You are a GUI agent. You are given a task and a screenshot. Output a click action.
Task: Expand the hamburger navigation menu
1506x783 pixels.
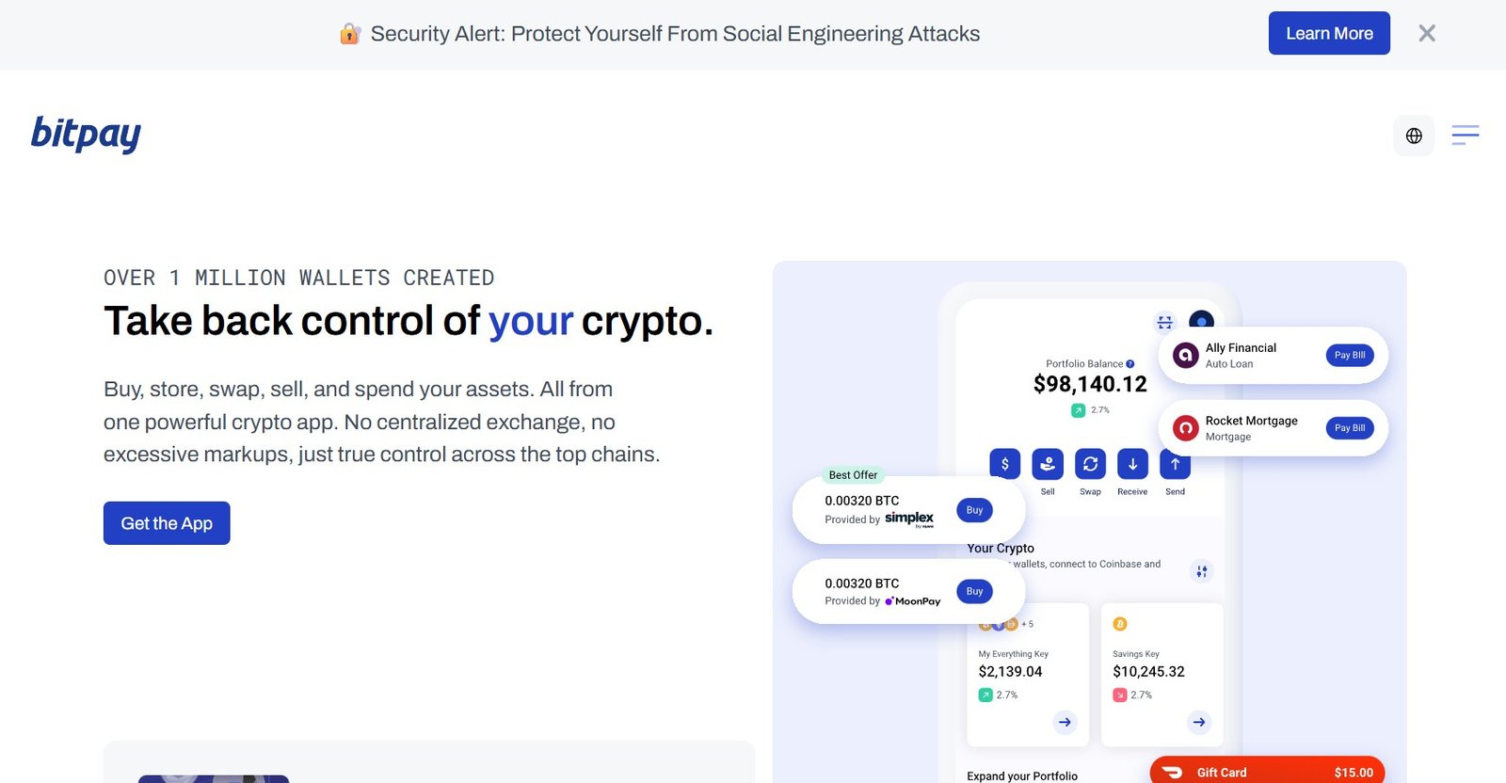pyautogui.click(x=1465, y=136)
